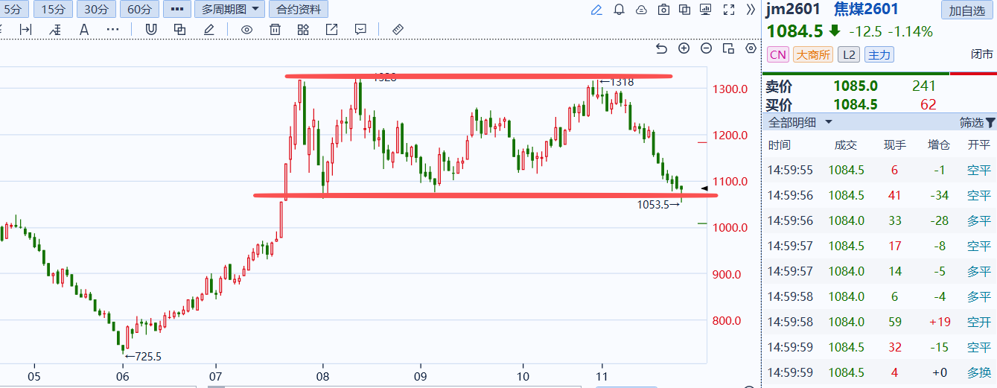This screenshot has width=997, height=388.
Task: Click the price alert bell icon
Action: [619, 10]
